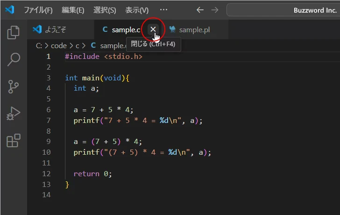Open the 表示(V) menu
This screenshot has height=215, width=340.
click(x=137, y=10)
